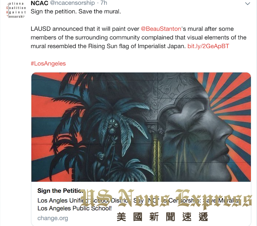Open the mural preview image
The width and height of the screenshot is (257, 226).
pos(141,127)
